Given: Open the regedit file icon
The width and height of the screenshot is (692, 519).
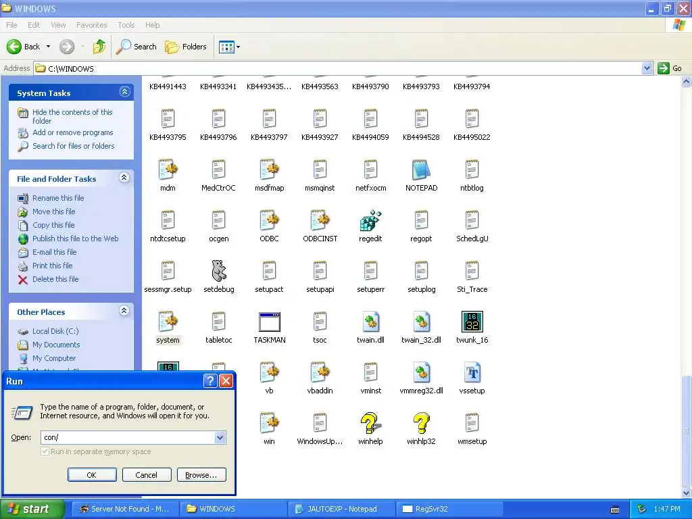Looking at the screenshot, I should [370, 221].
